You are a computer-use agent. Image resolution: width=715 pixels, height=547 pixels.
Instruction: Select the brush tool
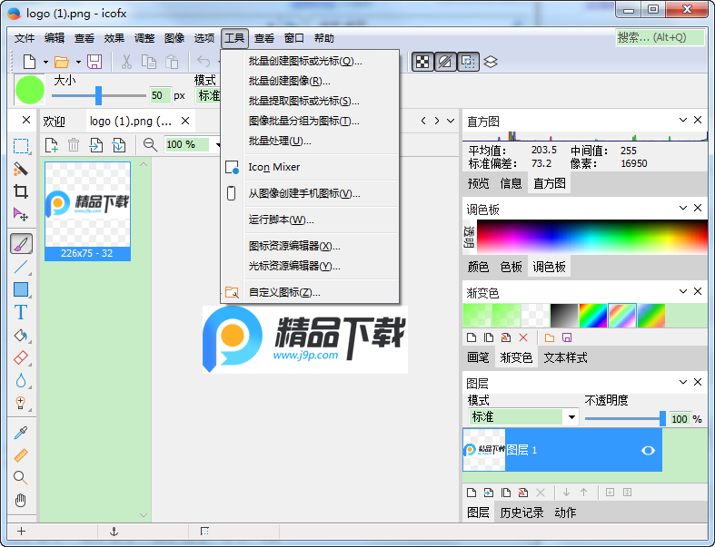(22, 243)
